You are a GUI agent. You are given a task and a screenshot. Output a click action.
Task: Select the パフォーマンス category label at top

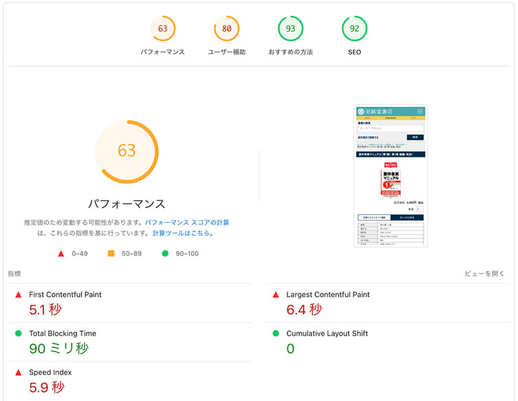coord(163,52)
